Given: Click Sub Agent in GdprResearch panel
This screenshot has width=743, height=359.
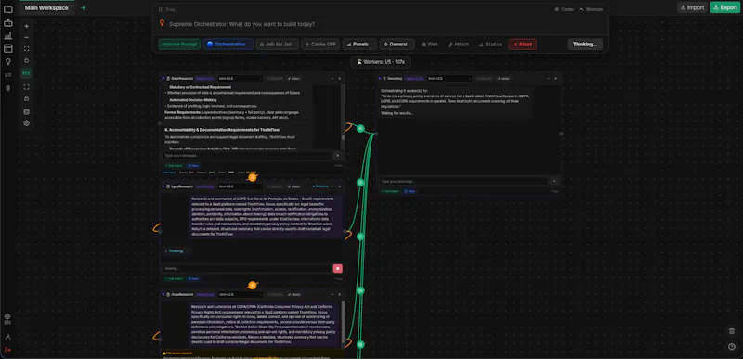Looking at the screenshot, I should 174,165.
